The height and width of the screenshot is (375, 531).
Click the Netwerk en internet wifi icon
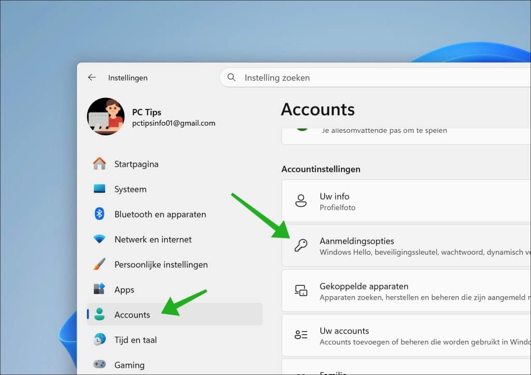pyautogui.click(x=99, y=239)
